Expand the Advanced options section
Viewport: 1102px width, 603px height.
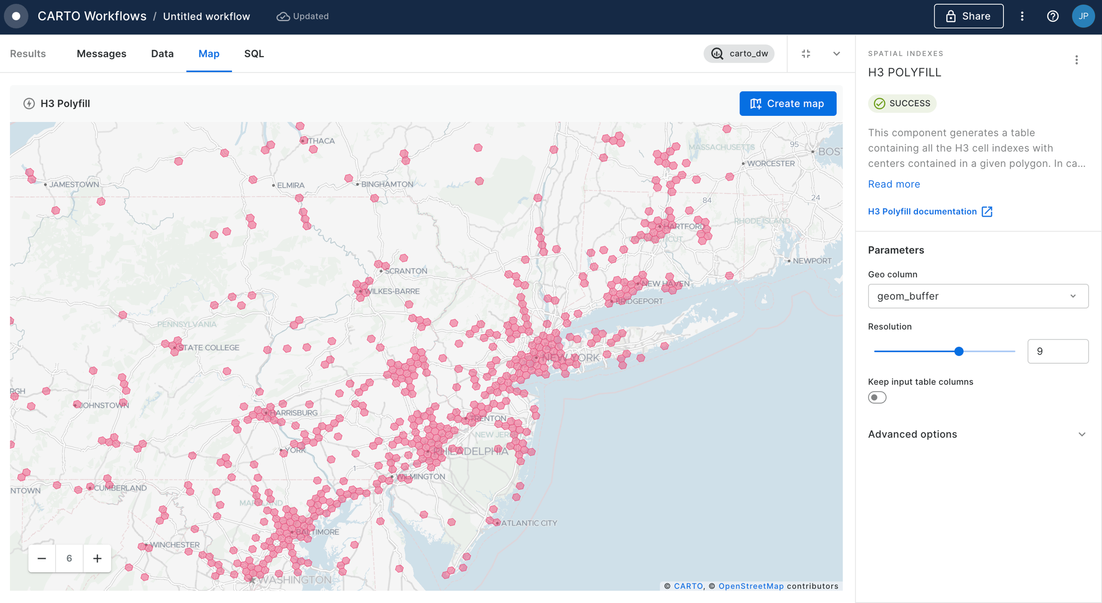(978, 434)
